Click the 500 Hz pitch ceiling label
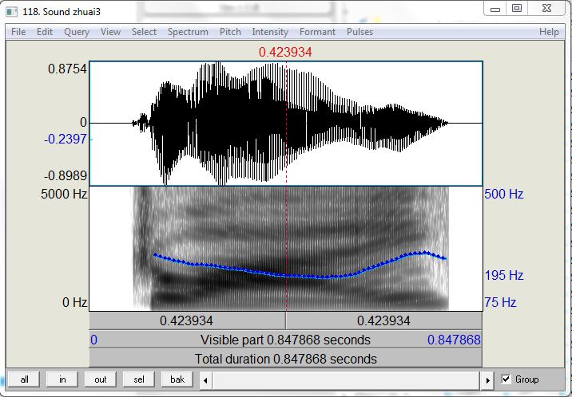The height and width of the screenshot is (397, 572). tap(504, 194)
